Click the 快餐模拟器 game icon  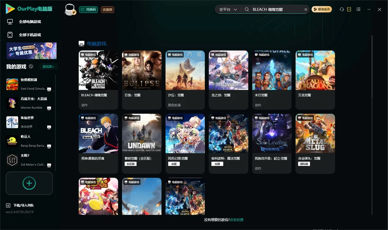[12, 84]
